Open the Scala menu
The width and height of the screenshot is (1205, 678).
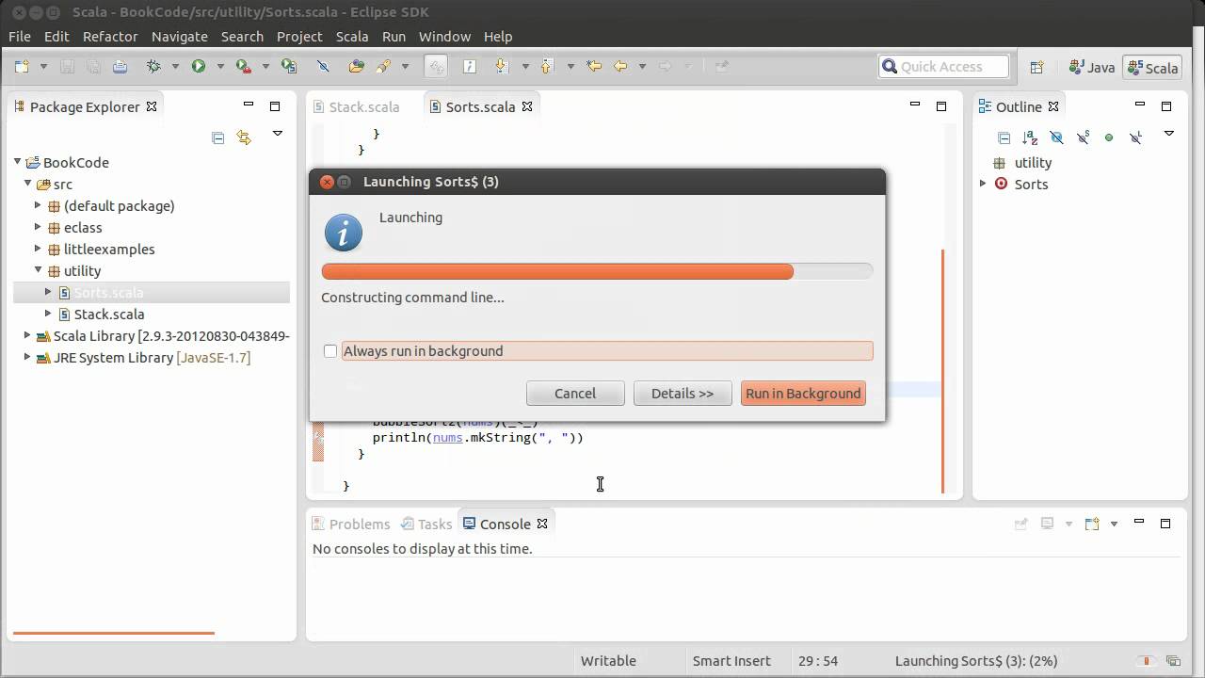click(352, 36)
